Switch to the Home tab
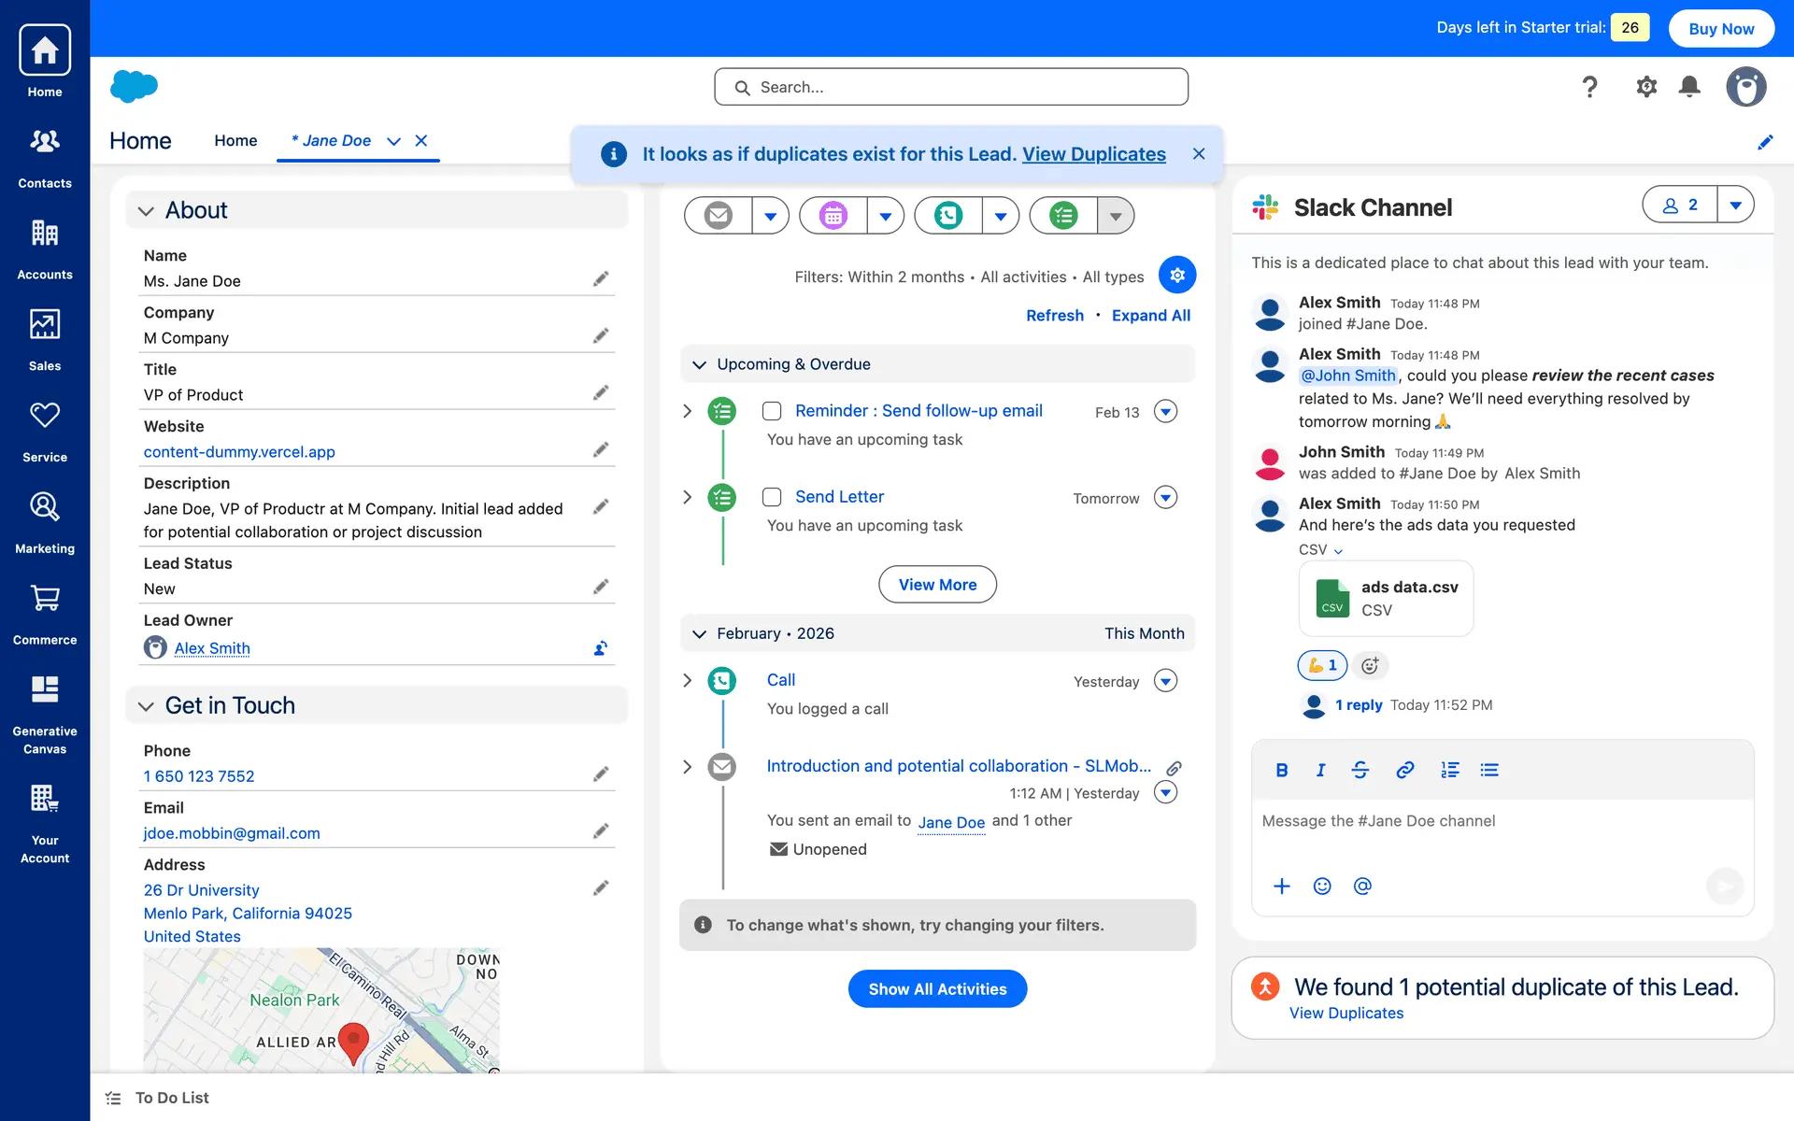Image resolution: width=1794 pixels, height=1121 pixels. coord(235,140)
